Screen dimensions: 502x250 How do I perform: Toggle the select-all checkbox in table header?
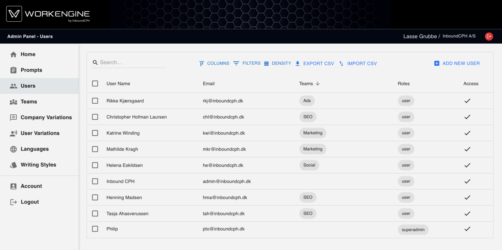tap(95, 84)
